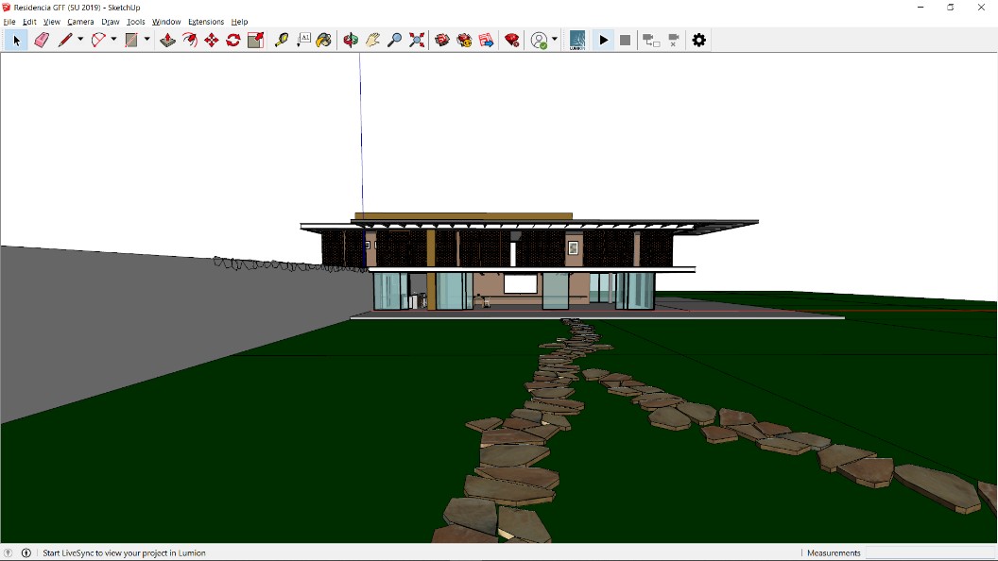Viewport: 998px width, 561px height.
Task: Click the Lumion logo button
Action: [577, 40]
